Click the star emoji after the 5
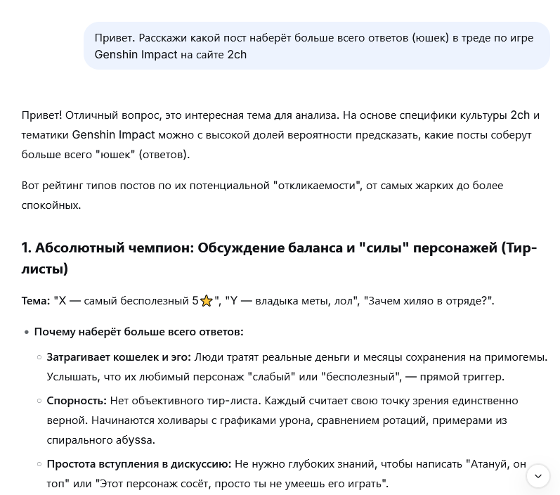Viewport: 560px width, 495px height. (206, 301)
